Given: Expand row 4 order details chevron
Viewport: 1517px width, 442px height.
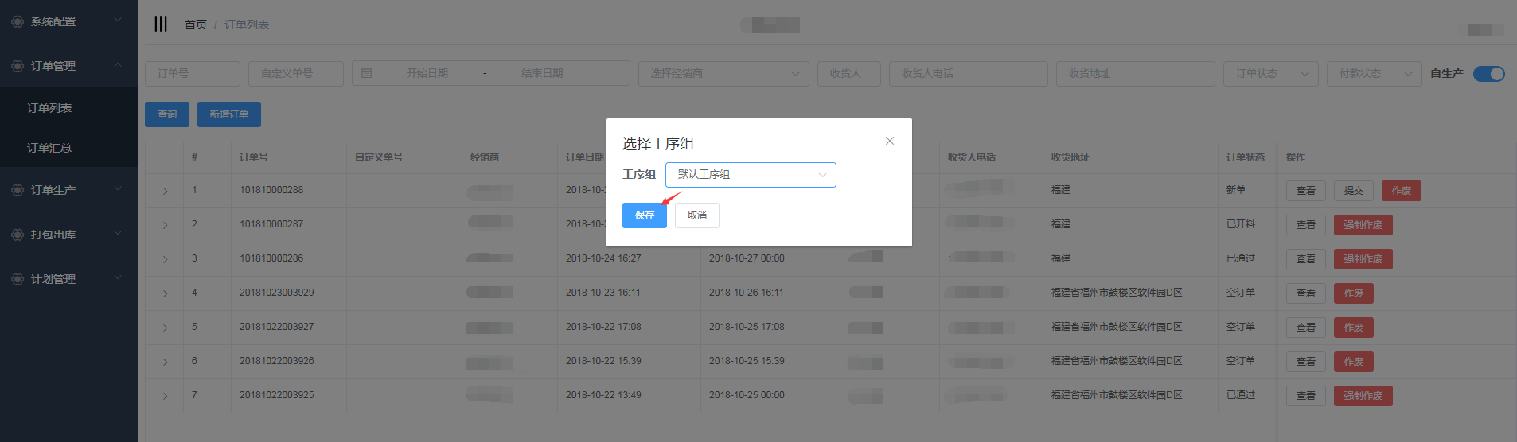Looking at the screenshot, I should pos(165,293).
